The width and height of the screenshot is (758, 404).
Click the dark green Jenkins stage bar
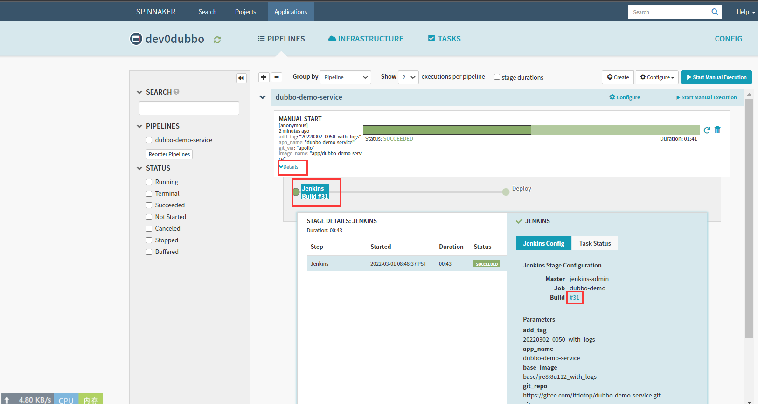pos(447,130)
